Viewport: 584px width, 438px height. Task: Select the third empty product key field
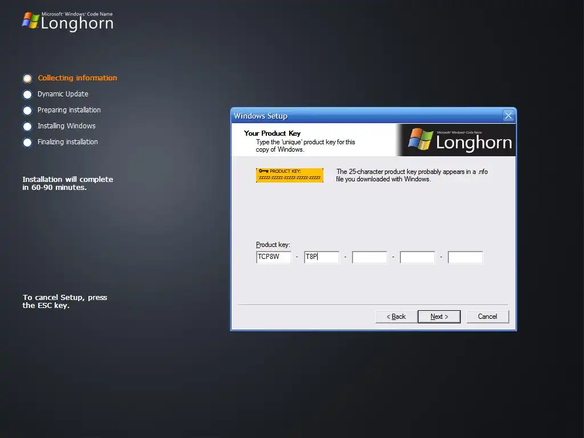[370, 257]
